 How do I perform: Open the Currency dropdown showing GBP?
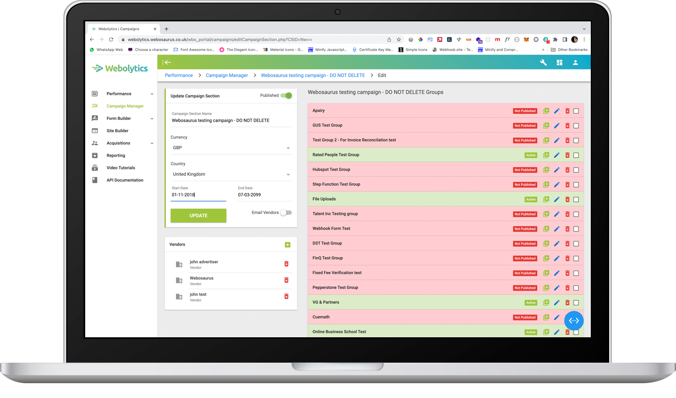point(231,148)
